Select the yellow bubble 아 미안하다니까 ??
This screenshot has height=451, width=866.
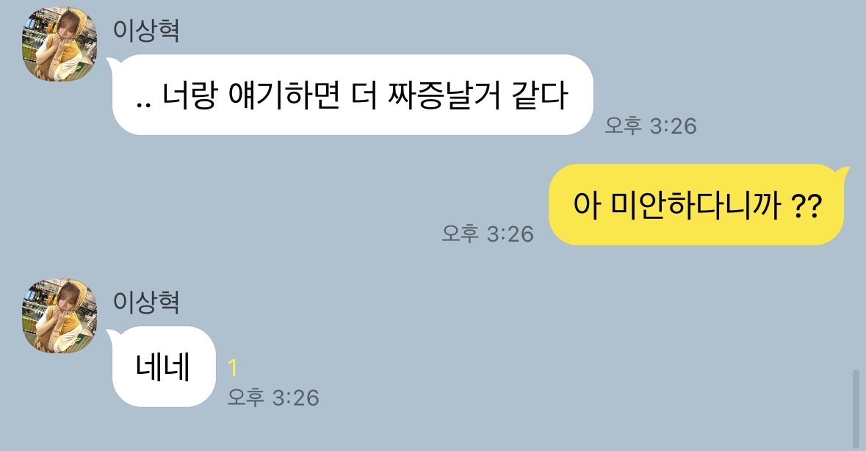pos(696,204)
